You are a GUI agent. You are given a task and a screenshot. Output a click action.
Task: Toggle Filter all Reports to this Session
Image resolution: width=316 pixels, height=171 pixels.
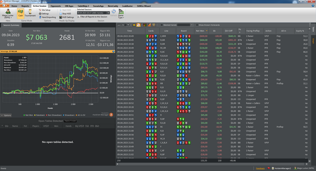[92, 17]
